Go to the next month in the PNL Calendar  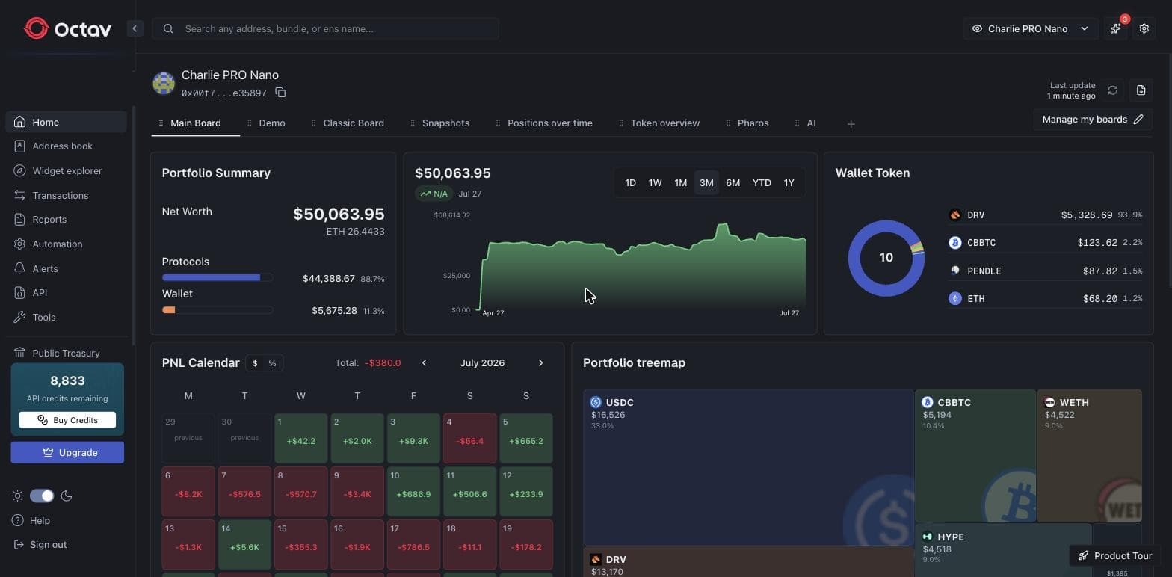click(540, 363)
